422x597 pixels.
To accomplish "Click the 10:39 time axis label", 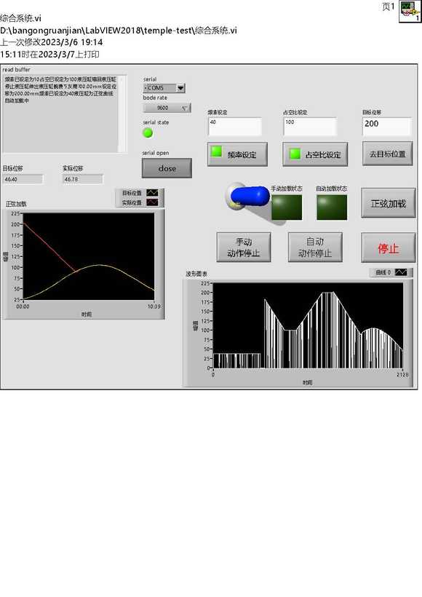I will 154,306.
